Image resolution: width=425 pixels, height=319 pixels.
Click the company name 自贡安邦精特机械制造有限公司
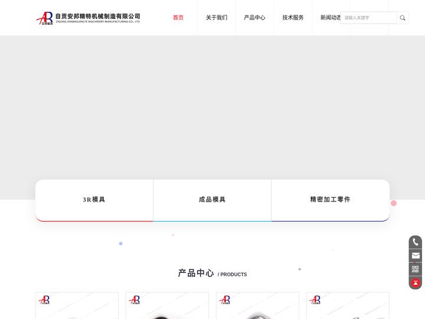(97, 17)
